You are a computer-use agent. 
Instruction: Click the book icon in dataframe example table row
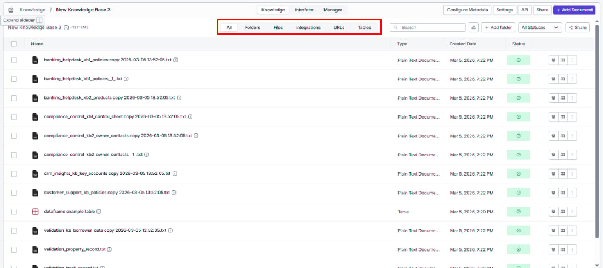562,212
